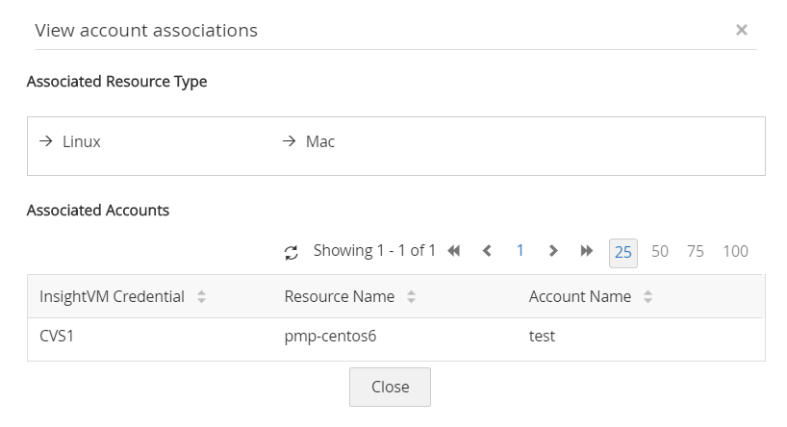Select the CVS1 credential cell
Screen dimensions: 787x427
[x=58, y=337]
